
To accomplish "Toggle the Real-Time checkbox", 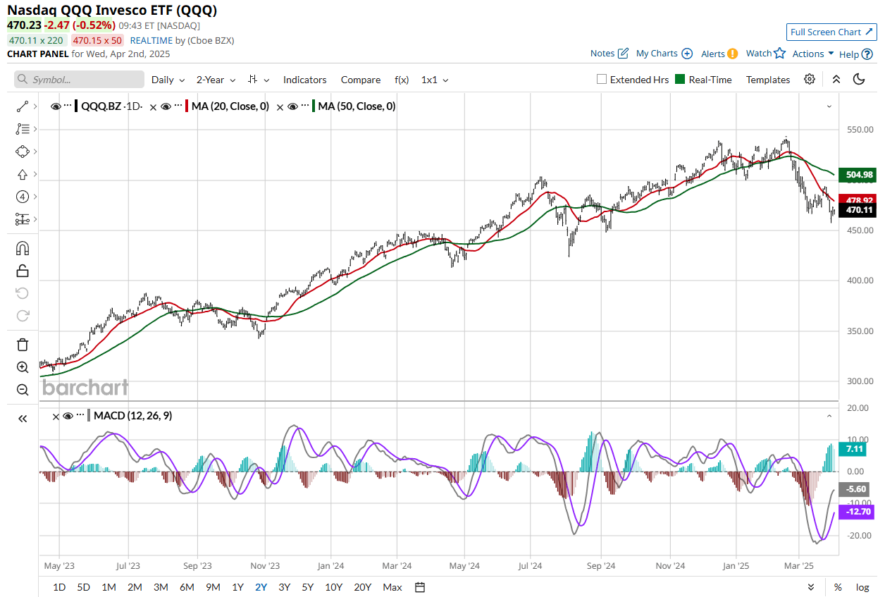I will tap(680, 80).
